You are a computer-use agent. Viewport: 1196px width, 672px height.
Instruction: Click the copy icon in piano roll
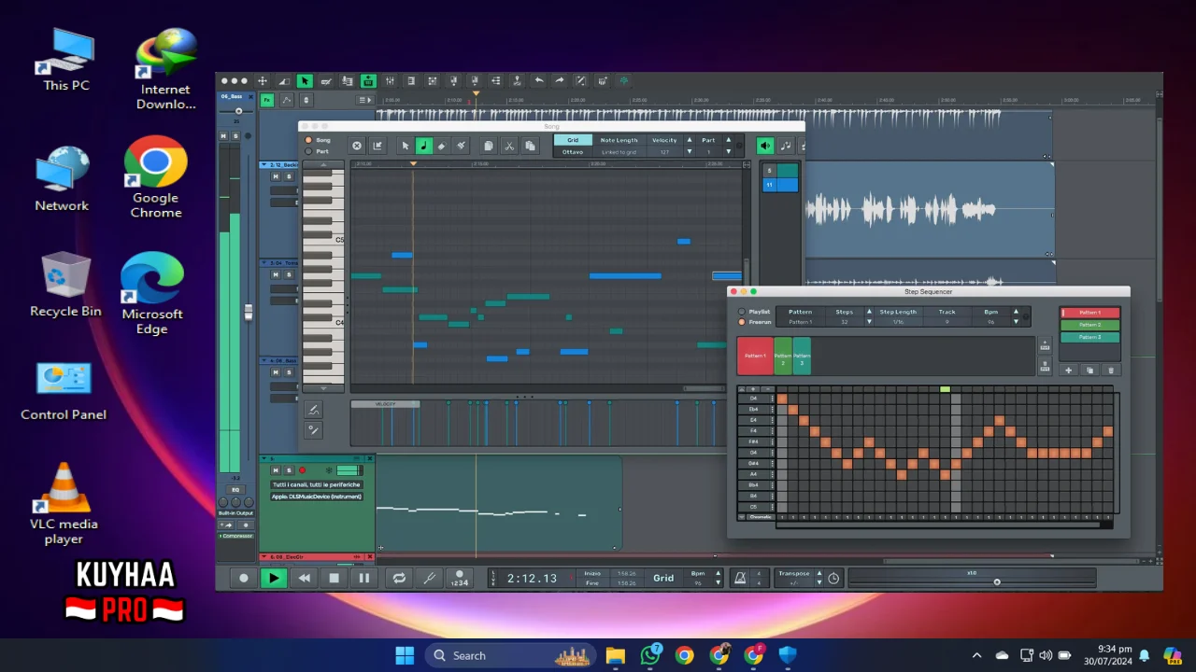tap(488, 146)
